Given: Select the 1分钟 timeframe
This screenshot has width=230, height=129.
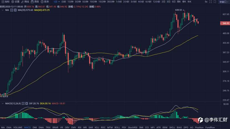Looking at the screenshot, I should pos(70,2).
